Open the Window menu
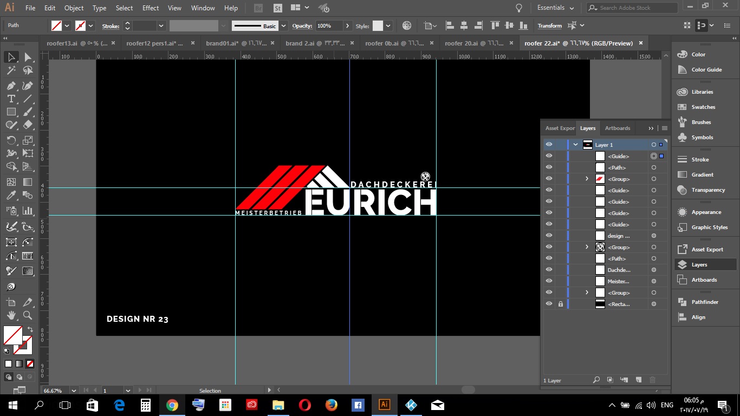The height and width of the screenshot is (416, 740). click(x=203, y=8)
